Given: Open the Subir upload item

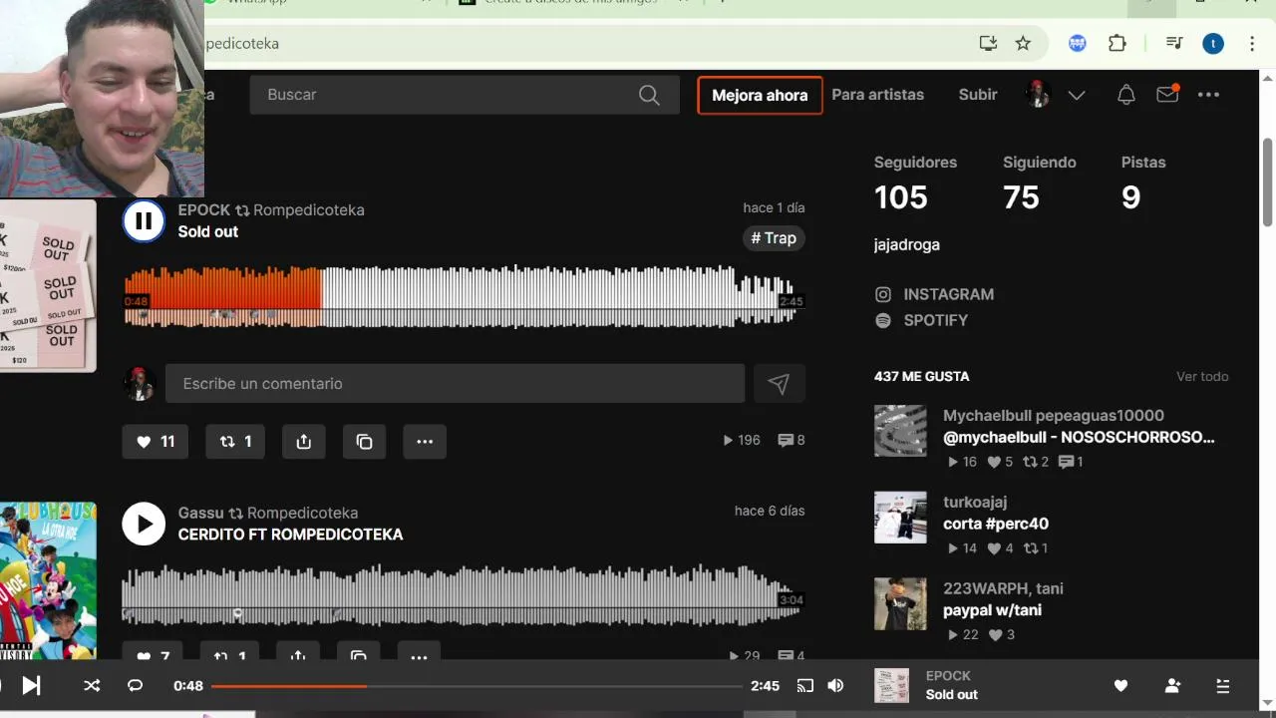Looking at the screenshot, I should (x=978, y=95).
